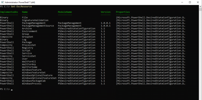The image size is (202, 100).
Task: Click the scrollbar up arrow
Action: click(200, 6)
